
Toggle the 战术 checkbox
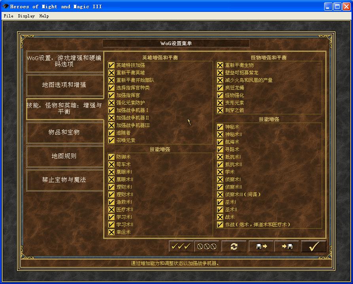click(x=220, y=217)
